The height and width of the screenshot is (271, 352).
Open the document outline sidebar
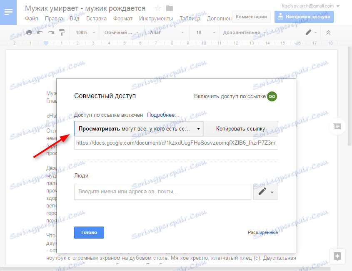8,12
